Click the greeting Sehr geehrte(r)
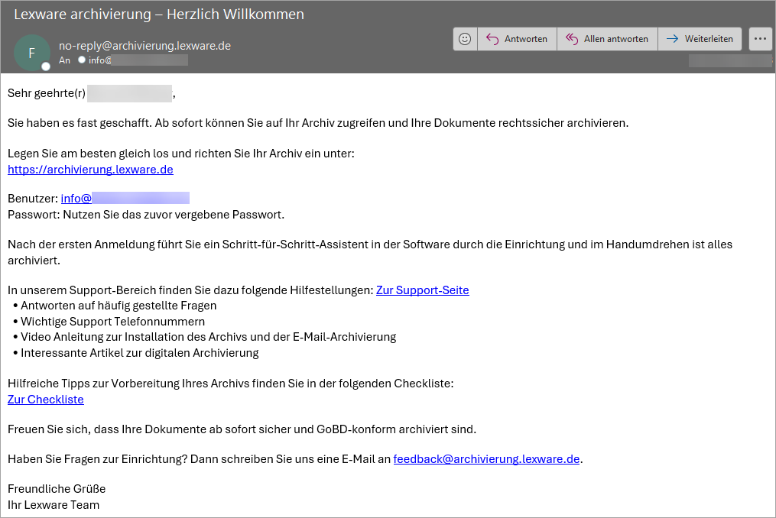Viewport: 776px width, 518px height. 47,93
